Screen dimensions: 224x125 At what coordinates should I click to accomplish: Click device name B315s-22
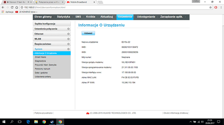tap(126, 42)
